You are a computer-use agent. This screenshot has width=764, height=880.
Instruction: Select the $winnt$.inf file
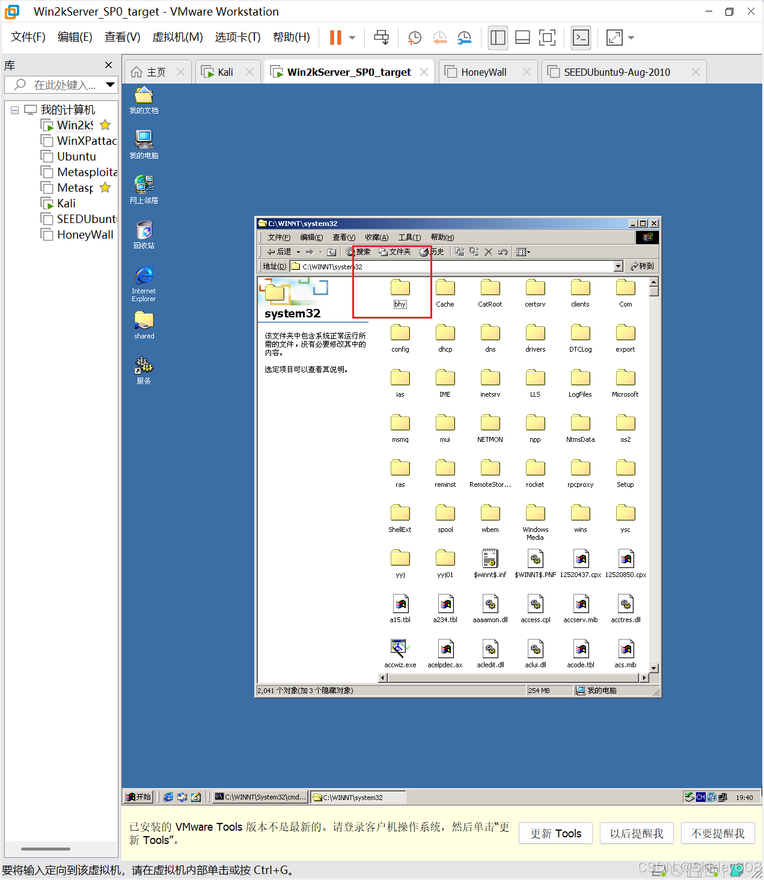[x=490, y=564]
